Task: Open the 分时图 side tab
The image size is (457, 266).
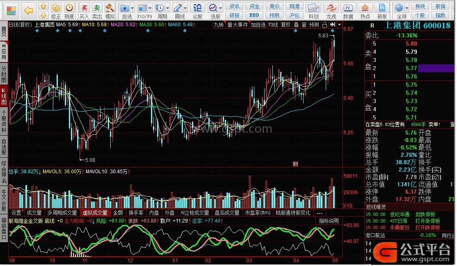Action: (x=4, y=74)
